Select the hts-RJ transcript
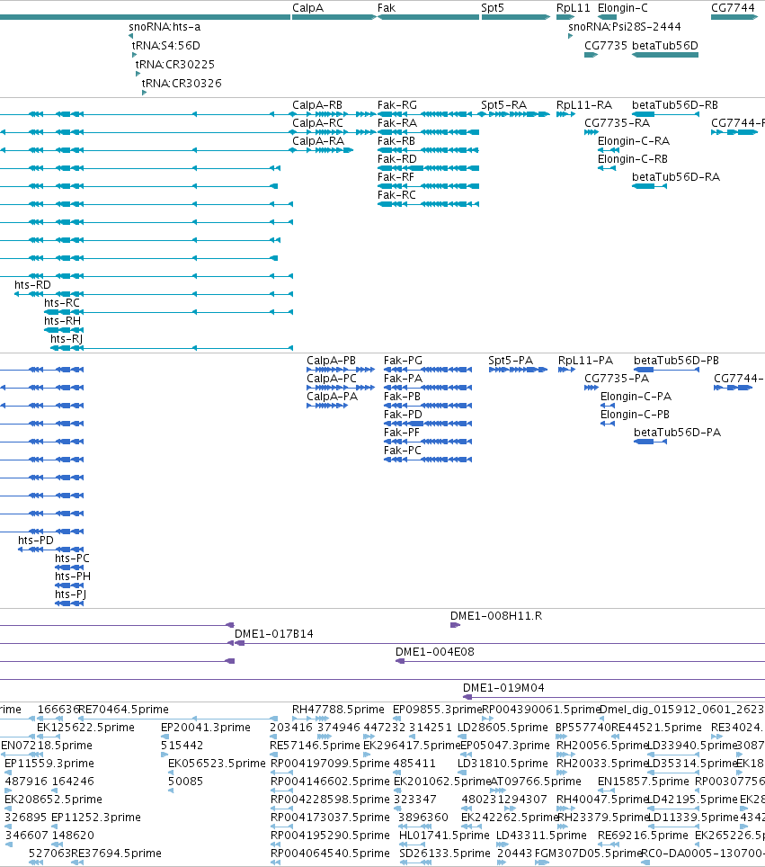Screen dimensions: 765x867 point(172,348)
